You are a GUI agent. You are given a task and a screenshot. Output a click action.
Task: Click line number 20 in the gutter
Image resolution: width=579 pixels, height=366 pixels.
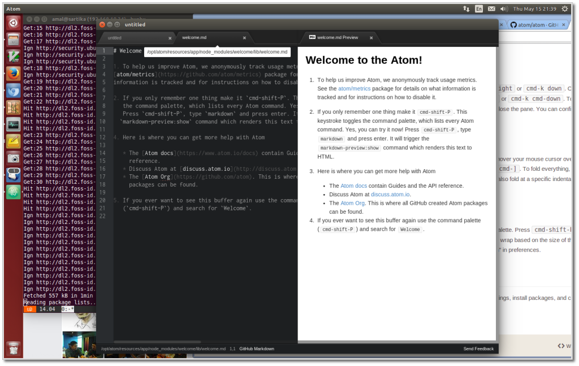tap(102, 201)
